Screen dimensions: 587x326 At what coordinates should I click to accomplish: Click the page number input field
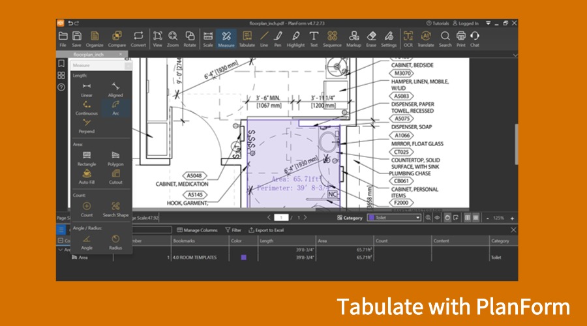click(281, 218)
